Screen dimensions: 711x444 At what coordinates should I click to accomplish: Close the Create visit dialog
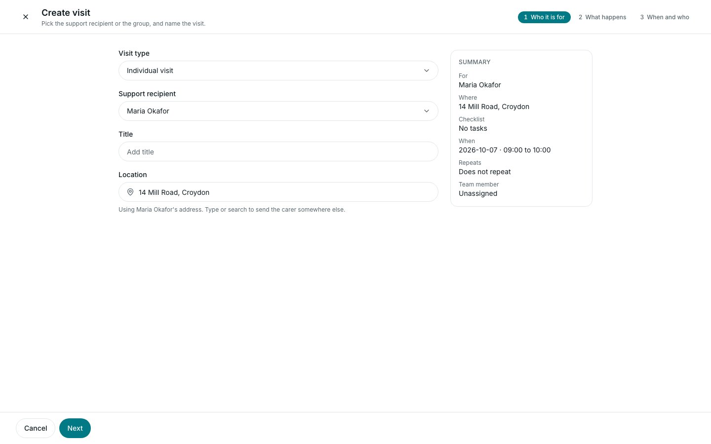pos(26,17)
